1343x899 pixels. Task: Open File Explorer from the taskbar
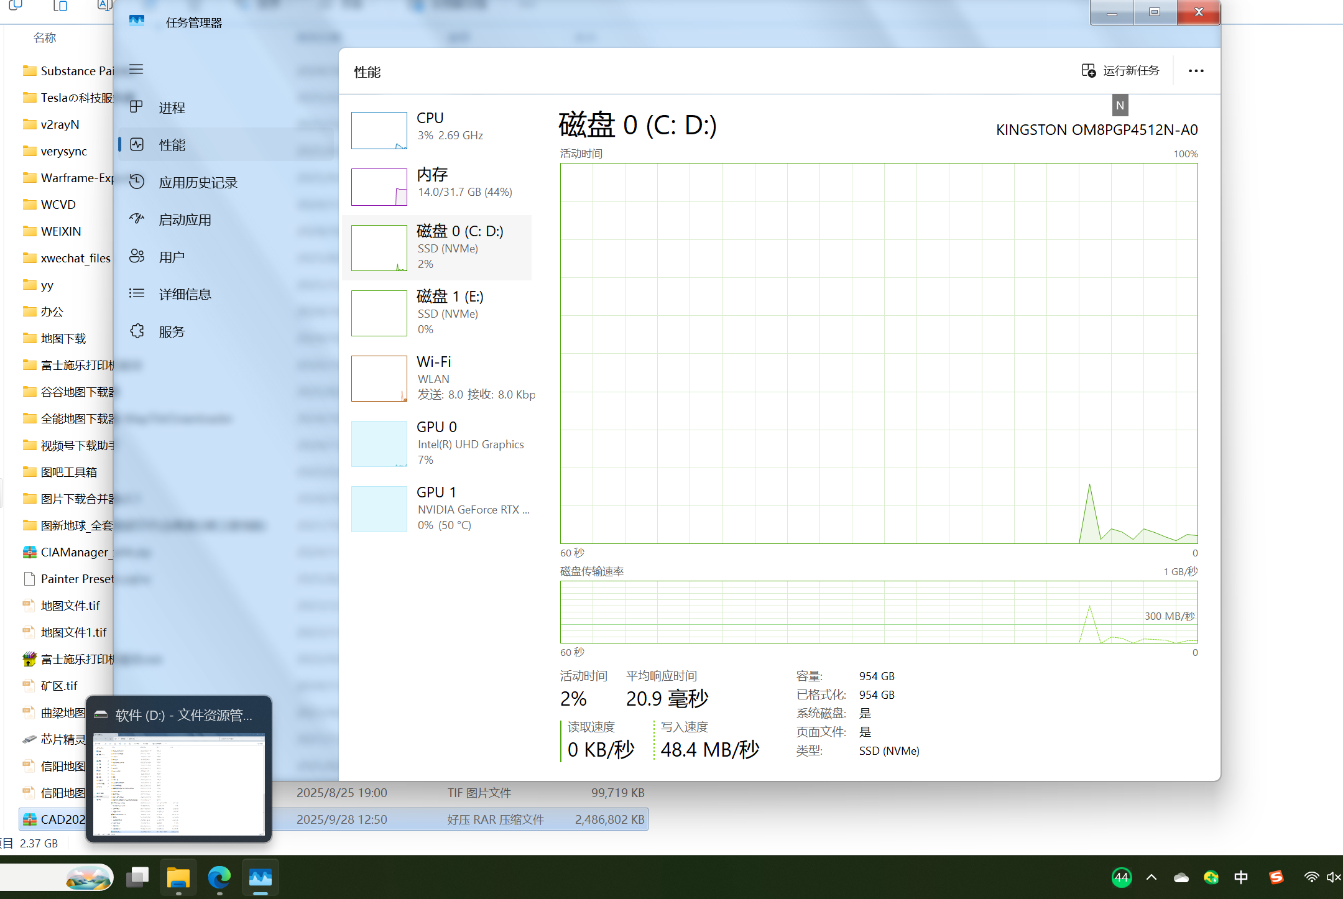tap(178, 878)
